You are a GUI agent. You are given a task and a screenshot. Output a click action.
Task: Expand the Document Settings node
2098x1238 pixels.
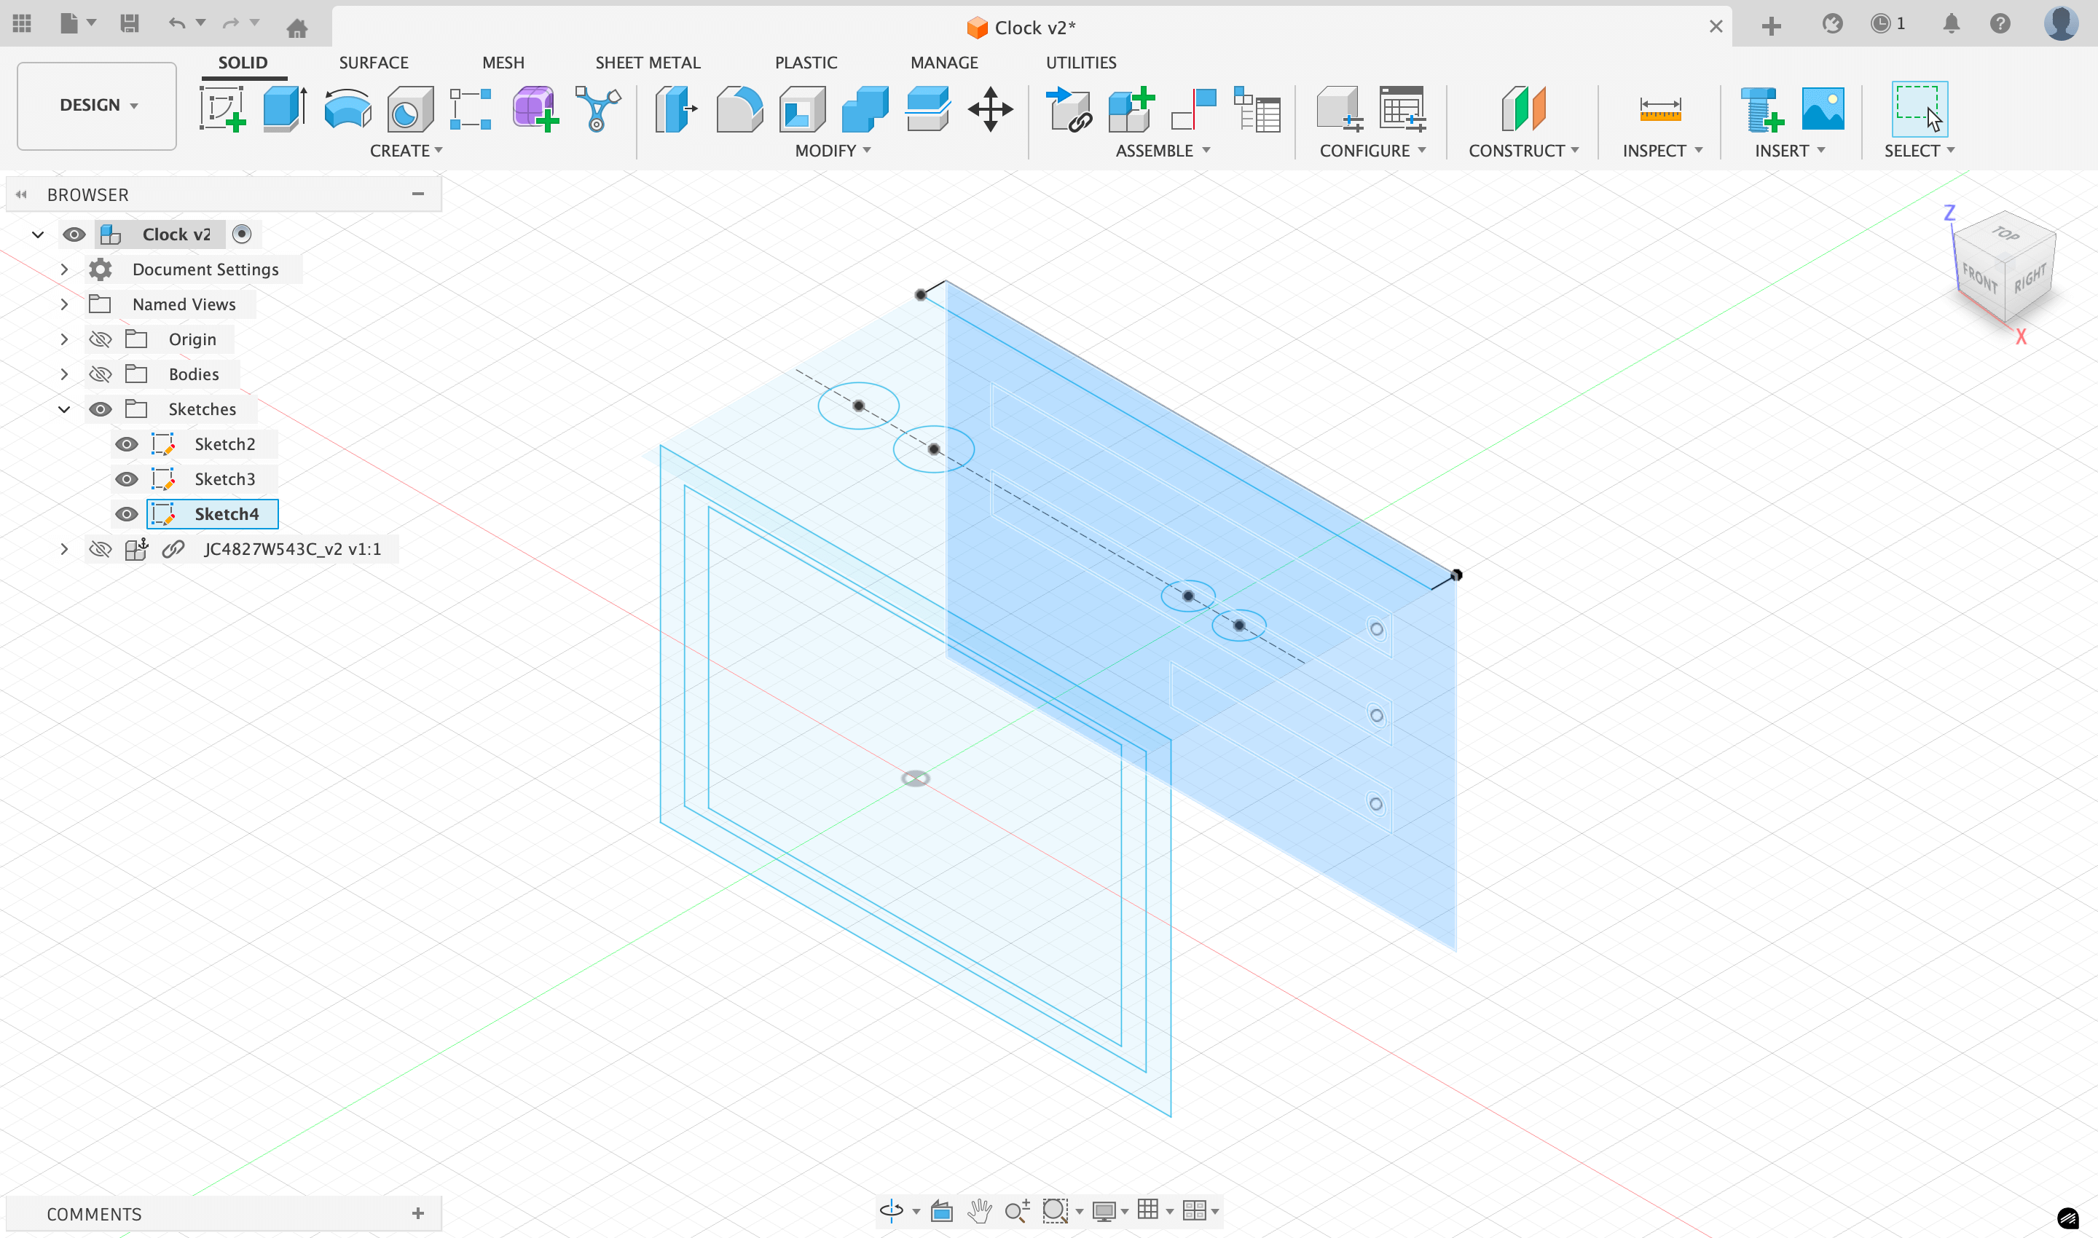[64, 269]
